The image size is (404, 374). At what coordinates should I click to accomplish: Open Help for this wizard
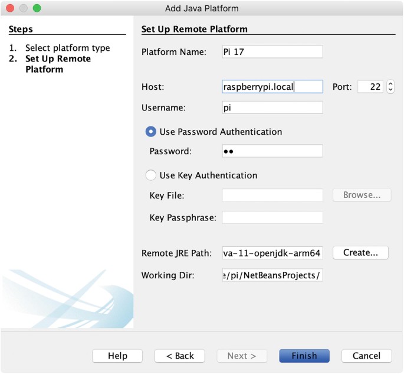pos(117,356)
